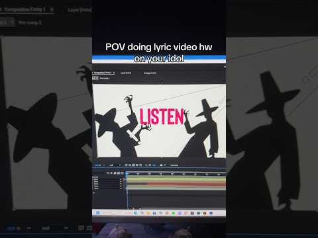Click the playhead at the timeline start
The image size is (318, 238).
(127, 174)
